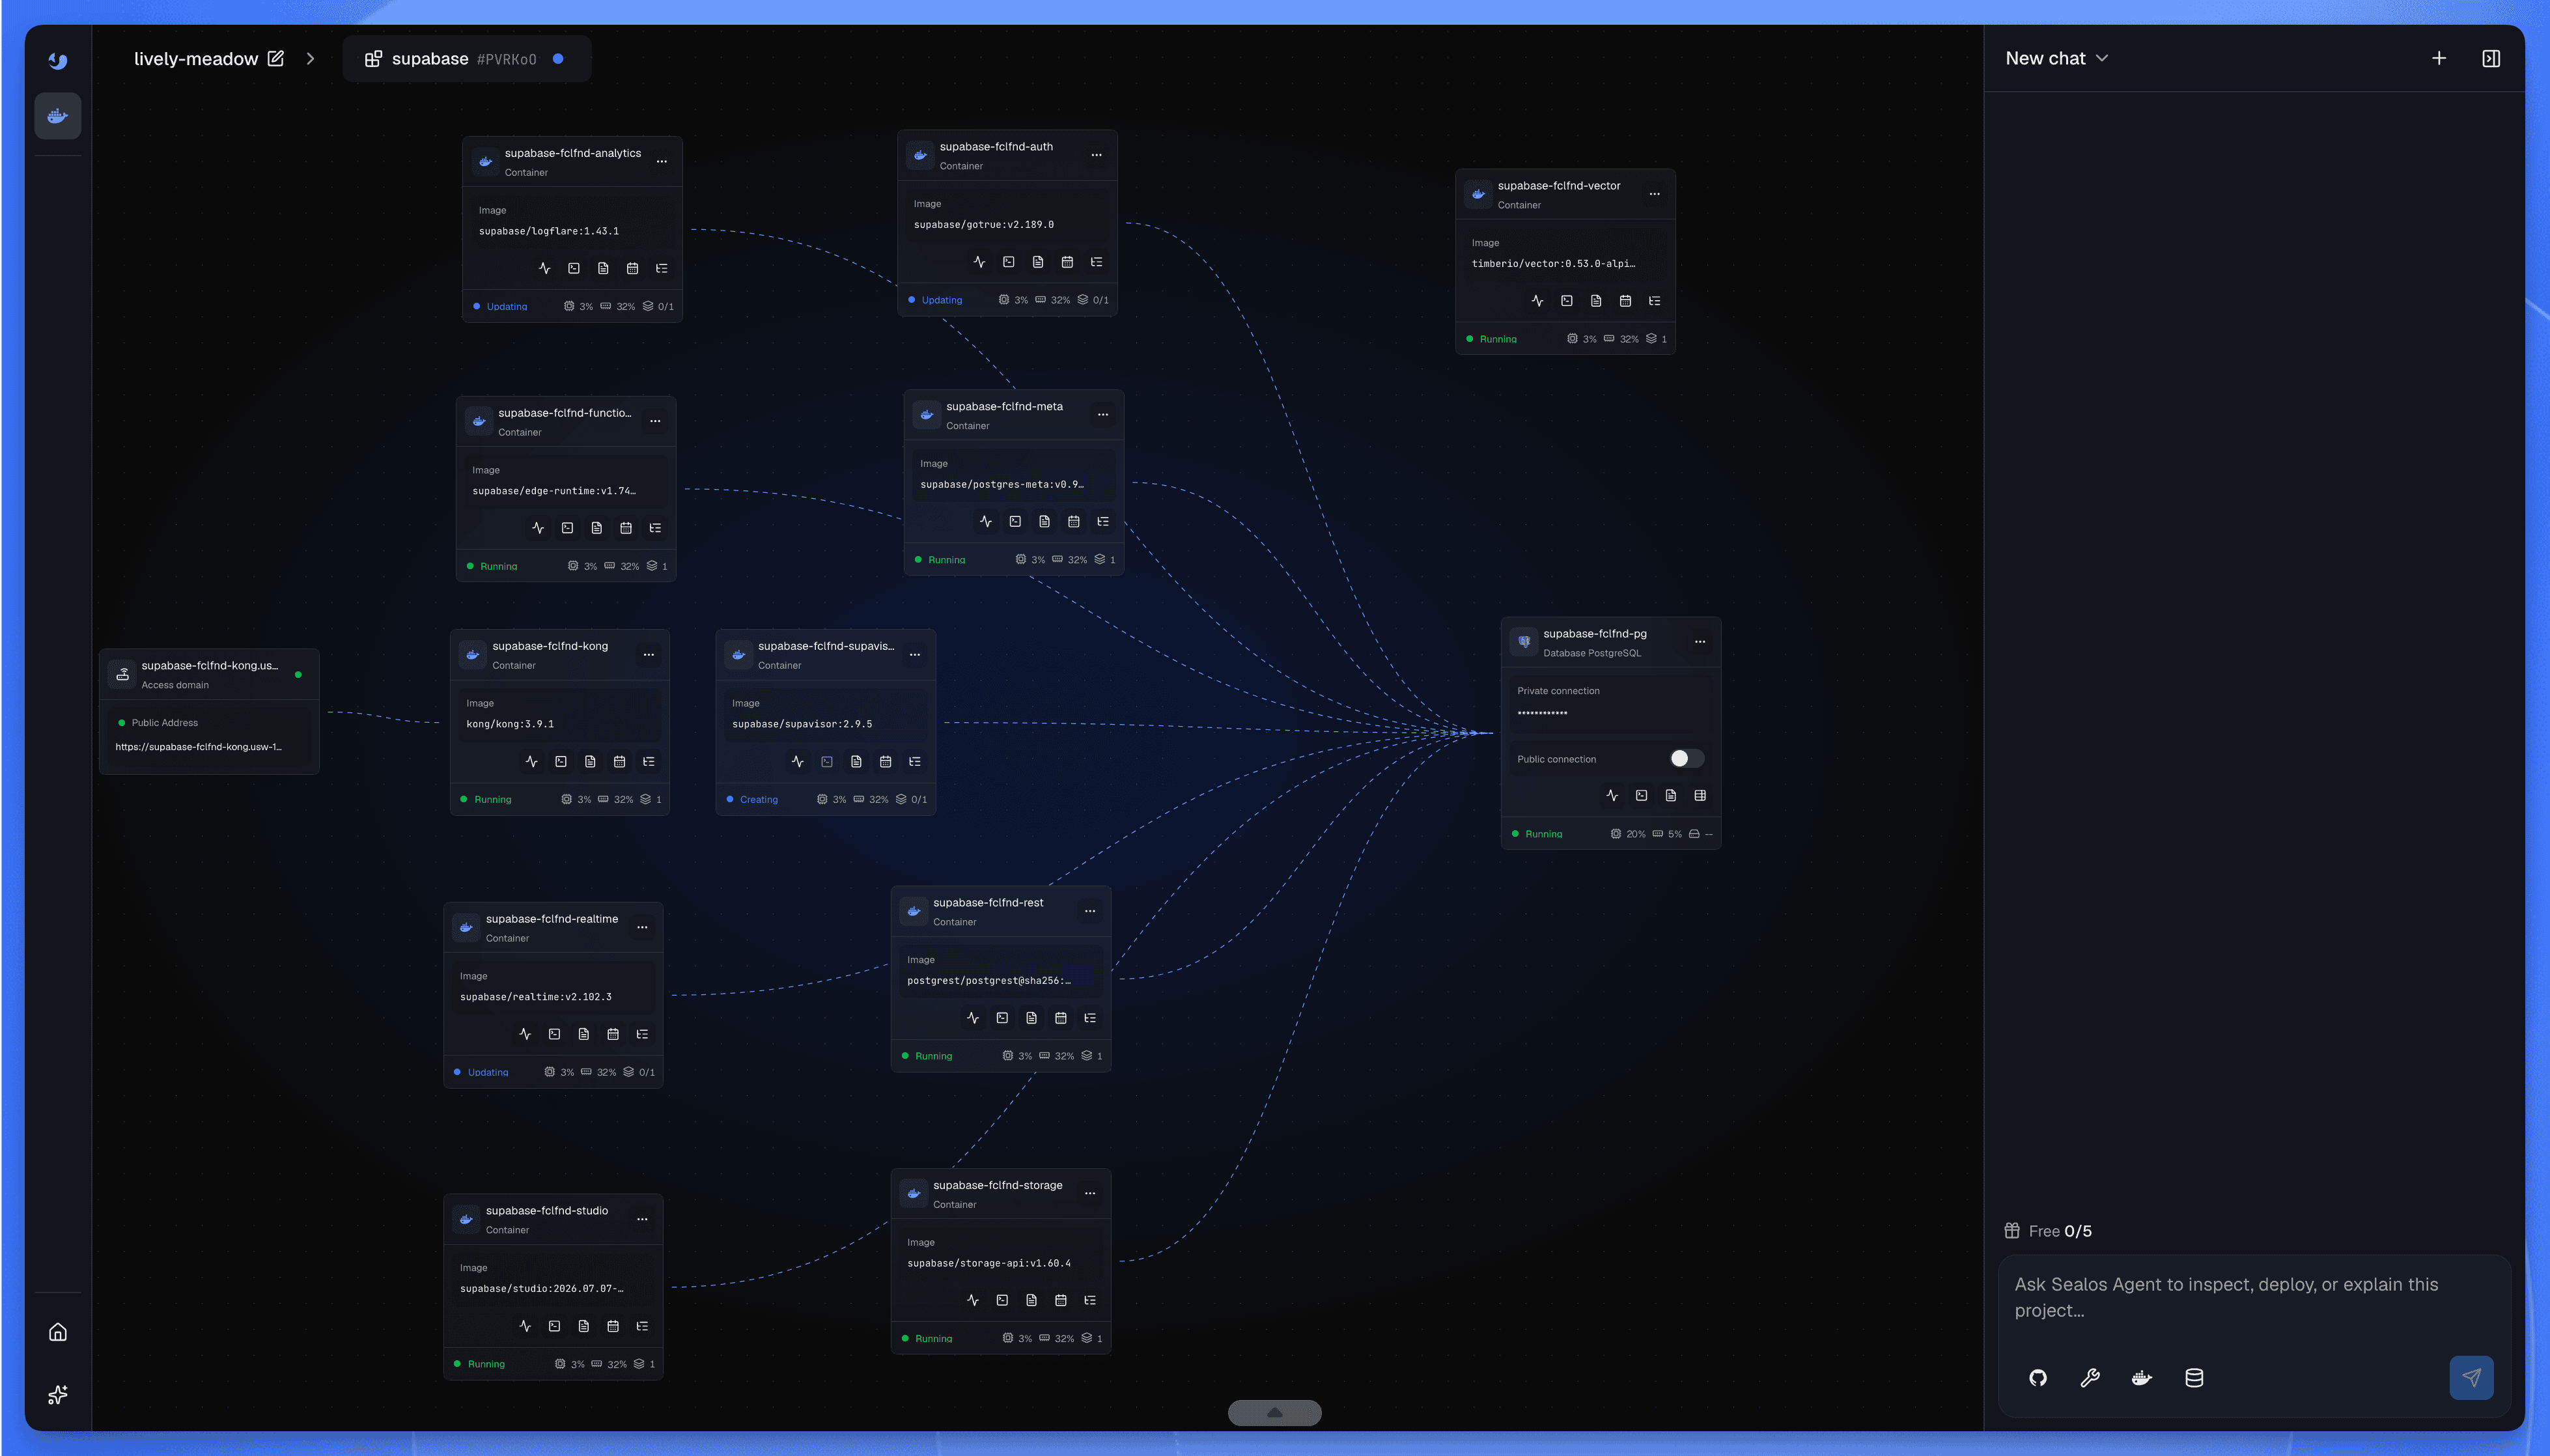Toggle Public connection switch on pg database

[x=1687, y=759]
